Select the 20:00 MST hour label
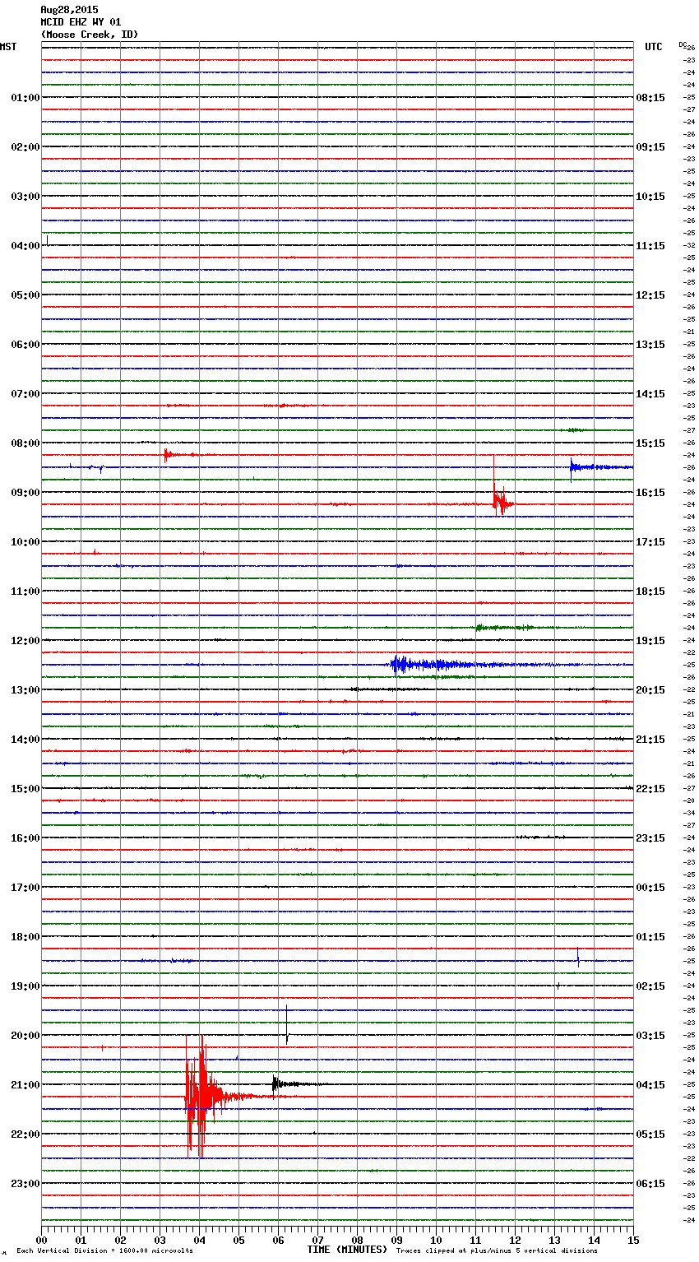This screenshot has width=699, height=1262. [25, 1036]
